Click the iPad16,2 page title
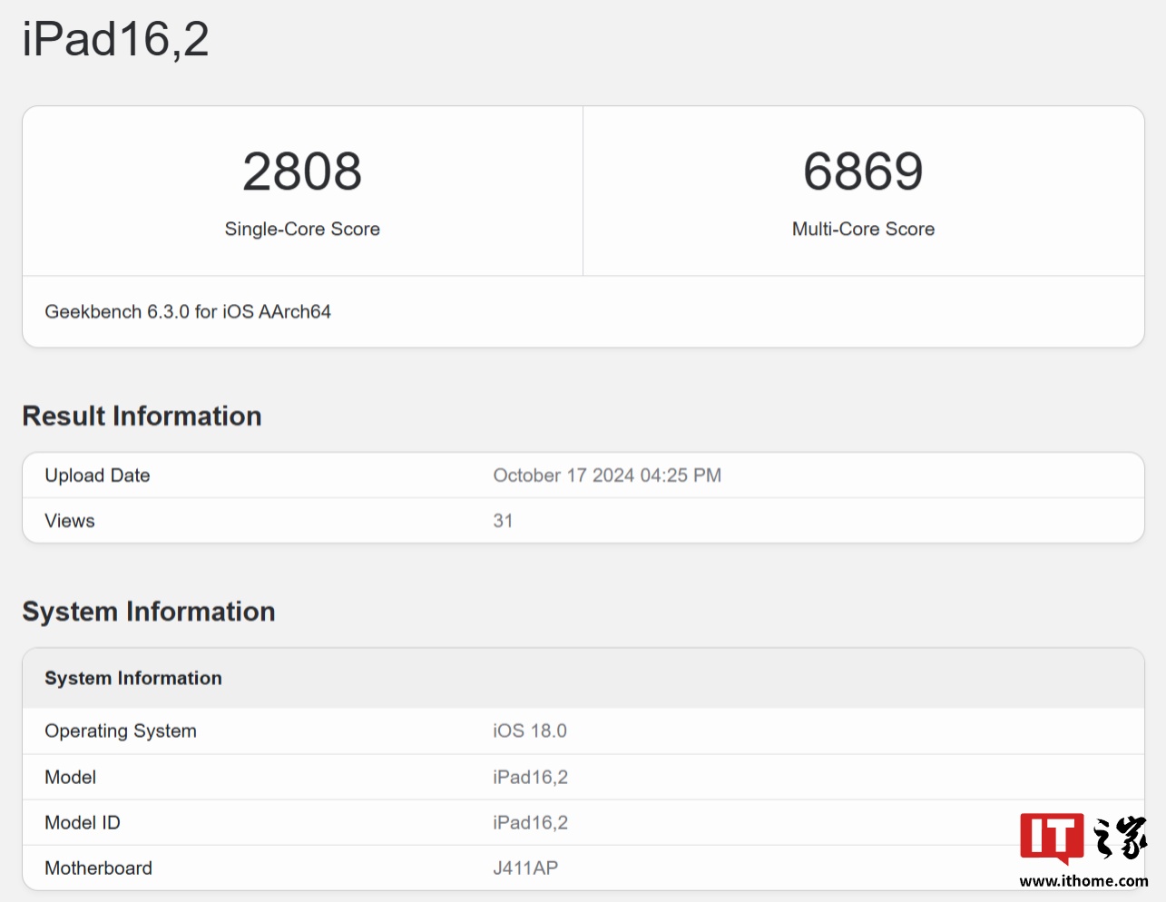Screen dimensions: 1166x902 coord(115,39)
